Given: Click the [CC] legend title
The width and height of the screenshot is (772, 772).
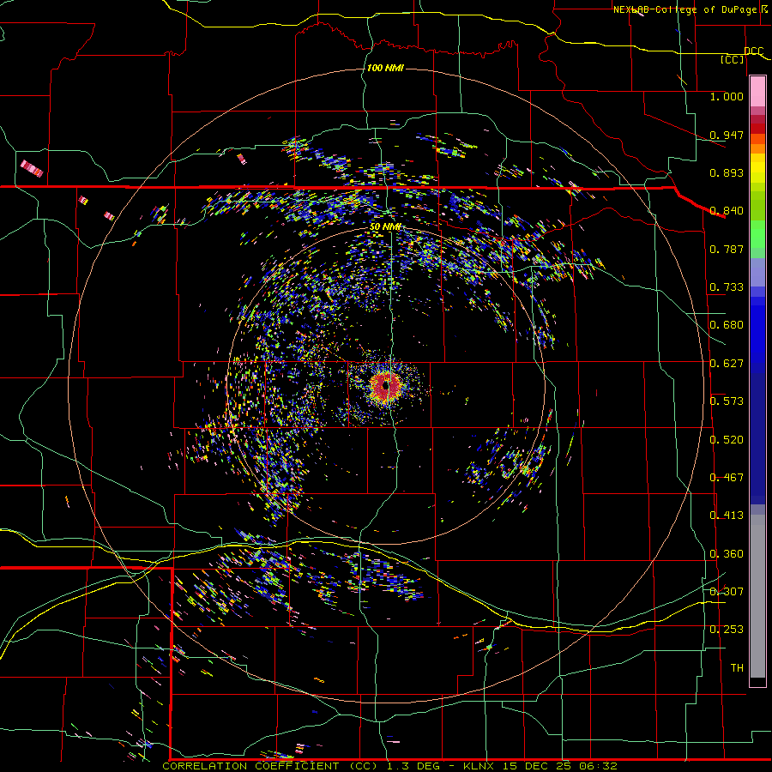Looking at the screenshot, I should click(x=733, y=59).
